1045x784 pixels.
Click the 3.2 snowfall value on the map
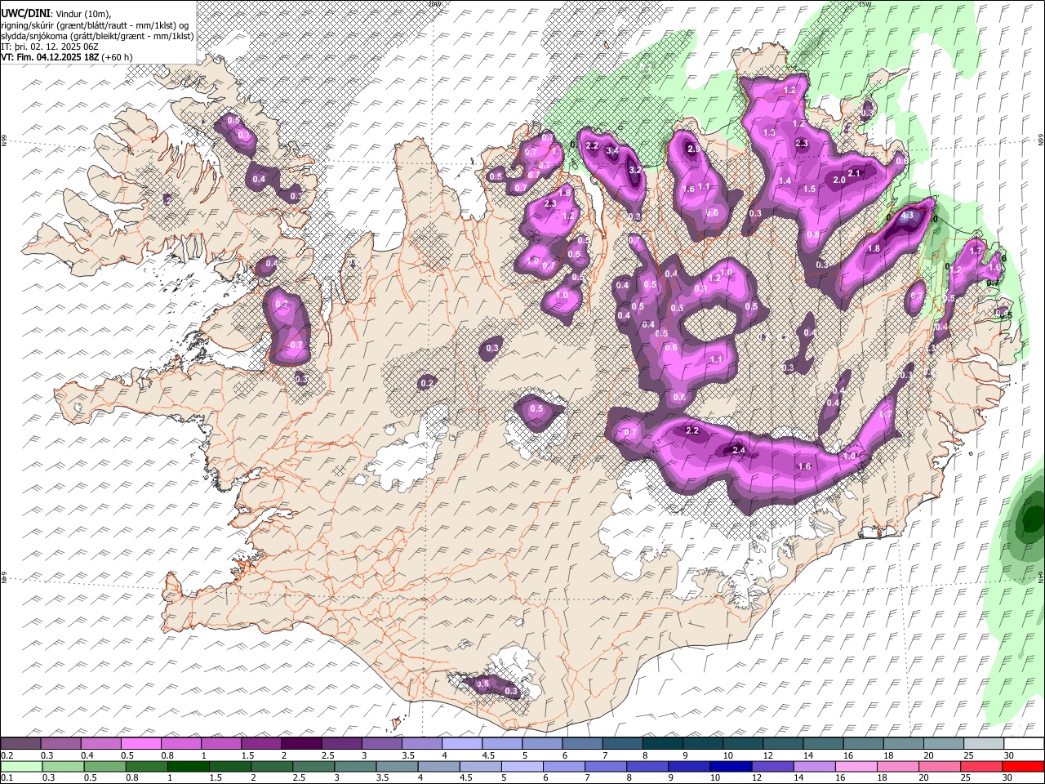(635, 170)
